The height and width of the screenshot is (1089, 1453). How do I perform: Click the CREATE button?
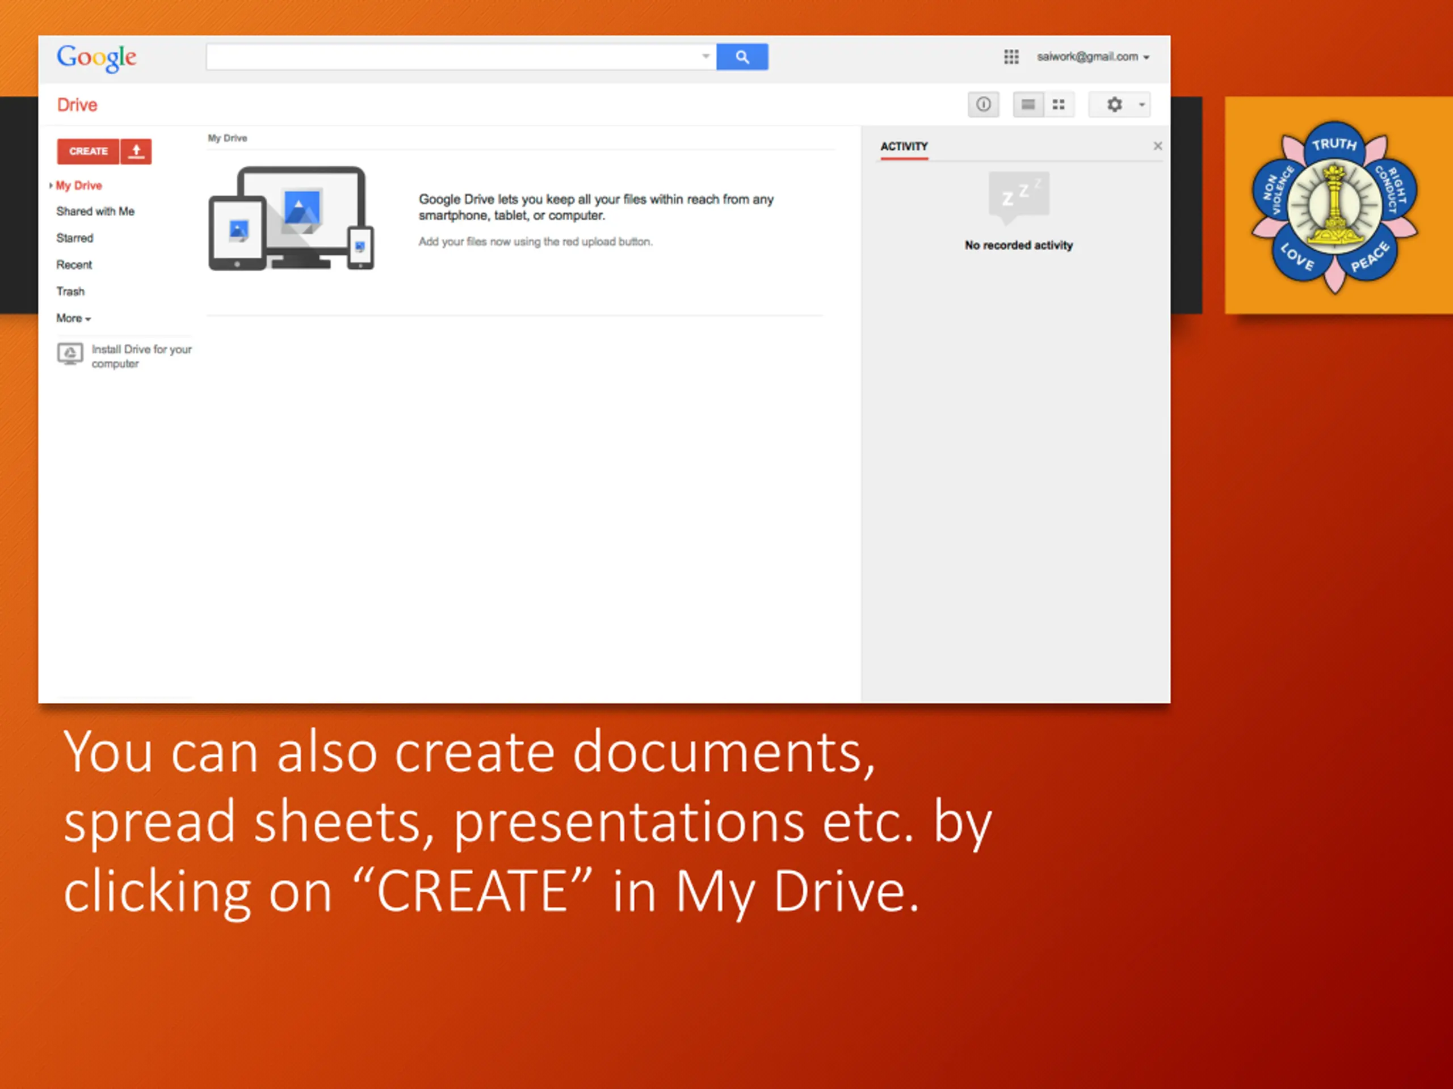click(x=88, y=151)
